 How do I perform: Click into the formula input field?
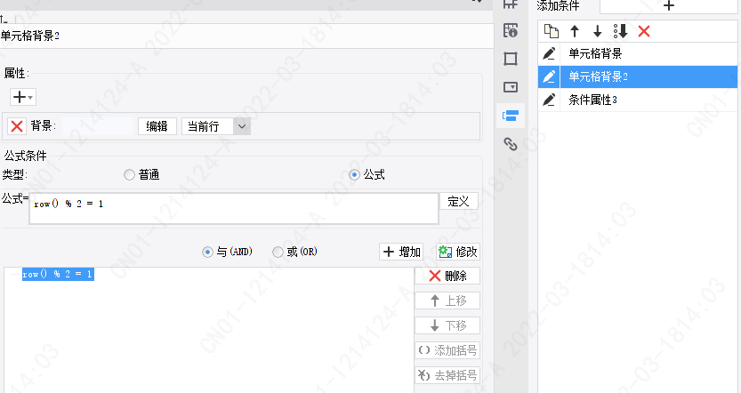233,208
